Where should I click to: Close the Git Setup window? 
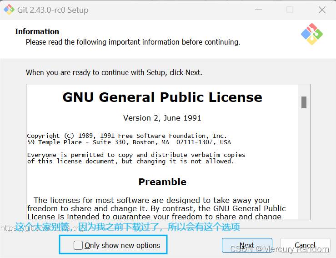pos(322,10)
